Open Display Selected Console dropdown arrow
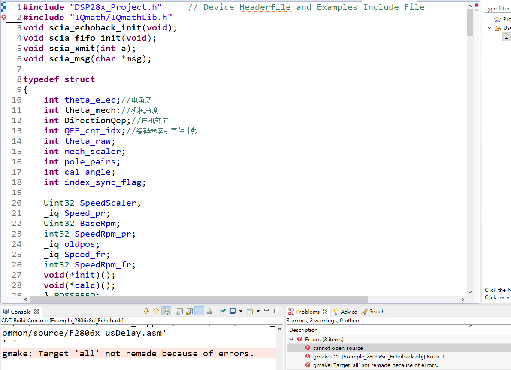This screenshot has width=511, height=370. click(x=241, y=311)
